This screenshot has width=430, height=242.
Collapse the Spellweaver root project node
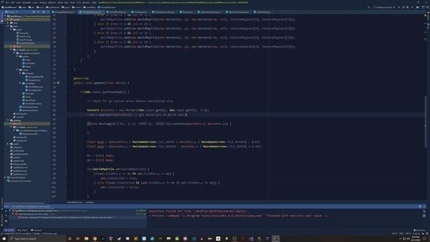5,16
